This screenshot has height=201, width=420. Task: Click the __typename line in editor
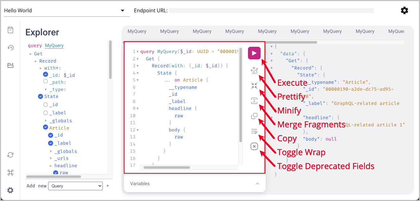coord(183,87)
